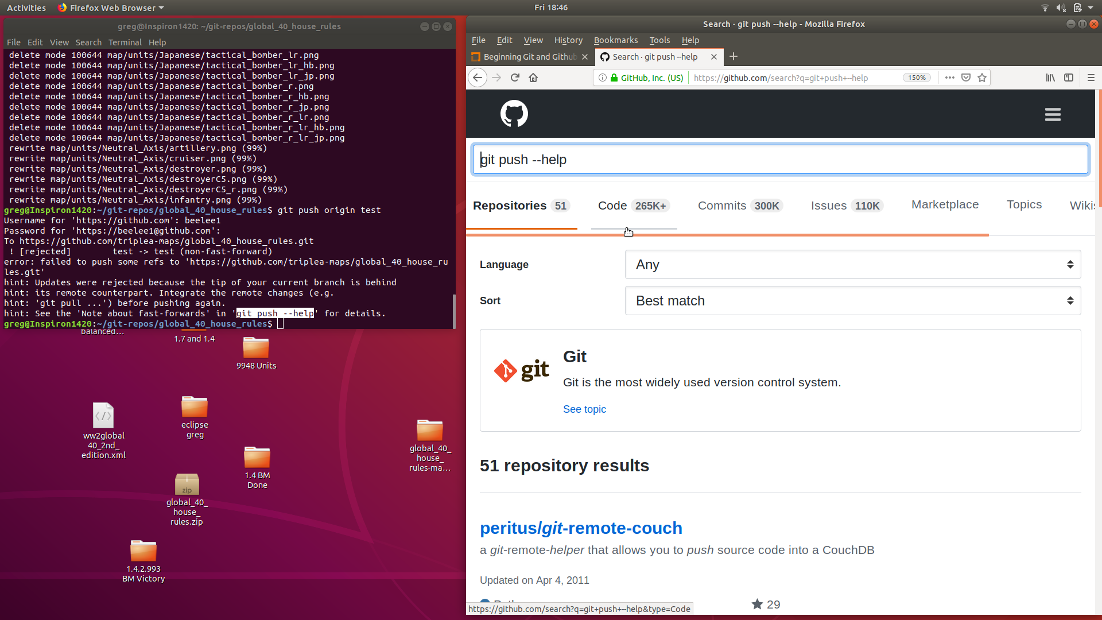Open the peritus/git-remote-couch repository link

pyautogui.click(x=581, y=528)
